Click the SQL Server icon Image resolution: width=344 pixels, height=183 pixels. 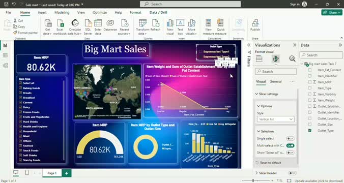click(88, 27)
